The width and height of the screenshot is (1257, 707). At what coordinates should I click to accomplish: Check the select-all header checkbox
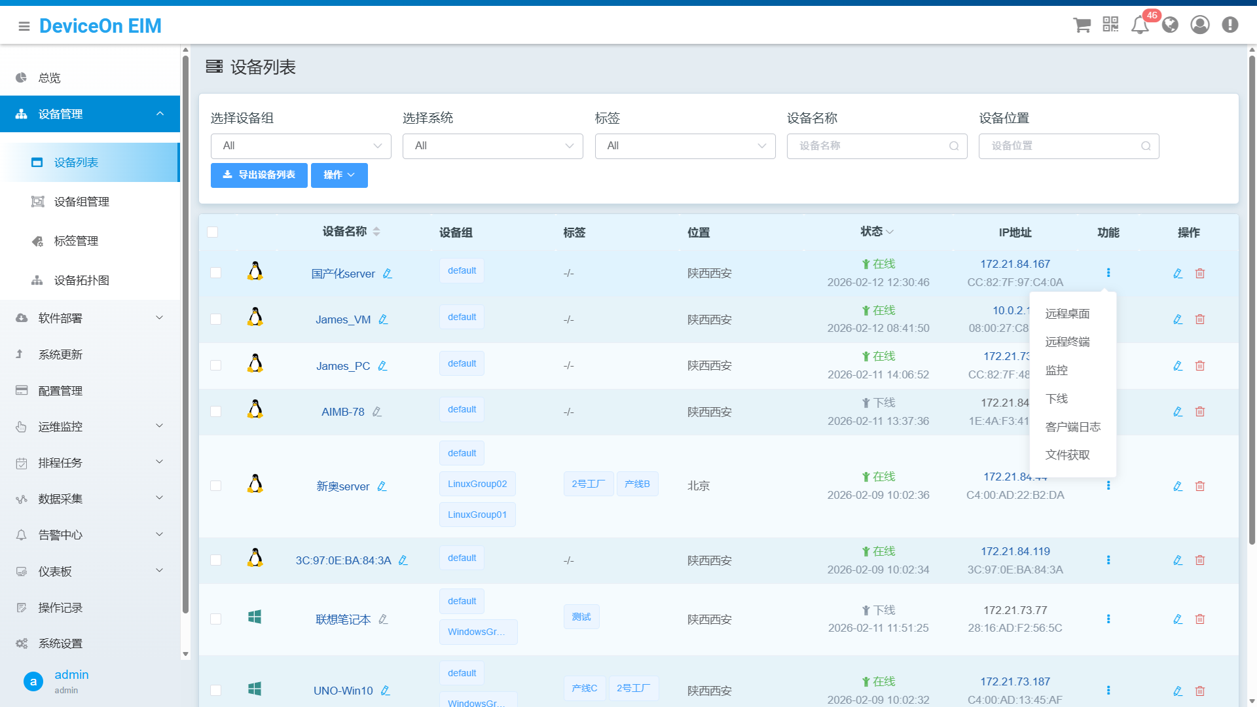pyautogui.click(x=213, y=232)
